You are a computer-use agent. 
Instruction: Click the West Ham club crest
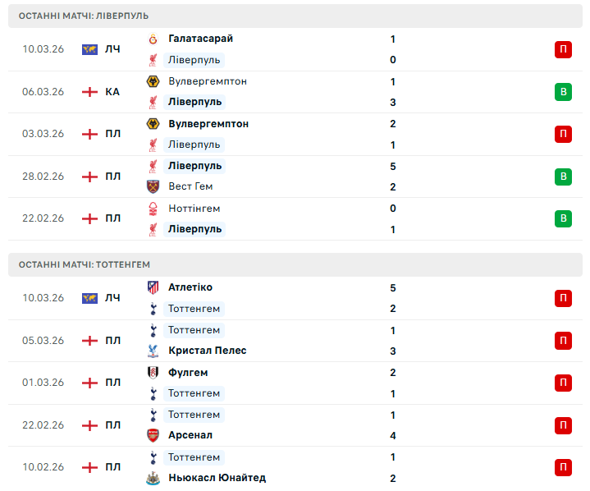(x=153, y=186)
